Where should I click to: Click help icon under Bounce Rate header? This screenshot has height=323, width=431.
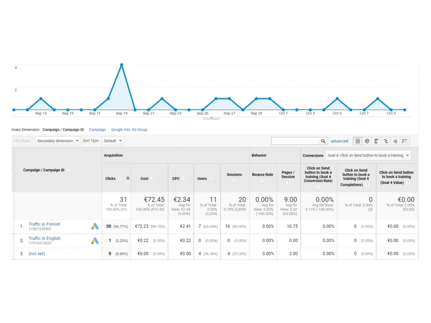[x=262, y=180]
